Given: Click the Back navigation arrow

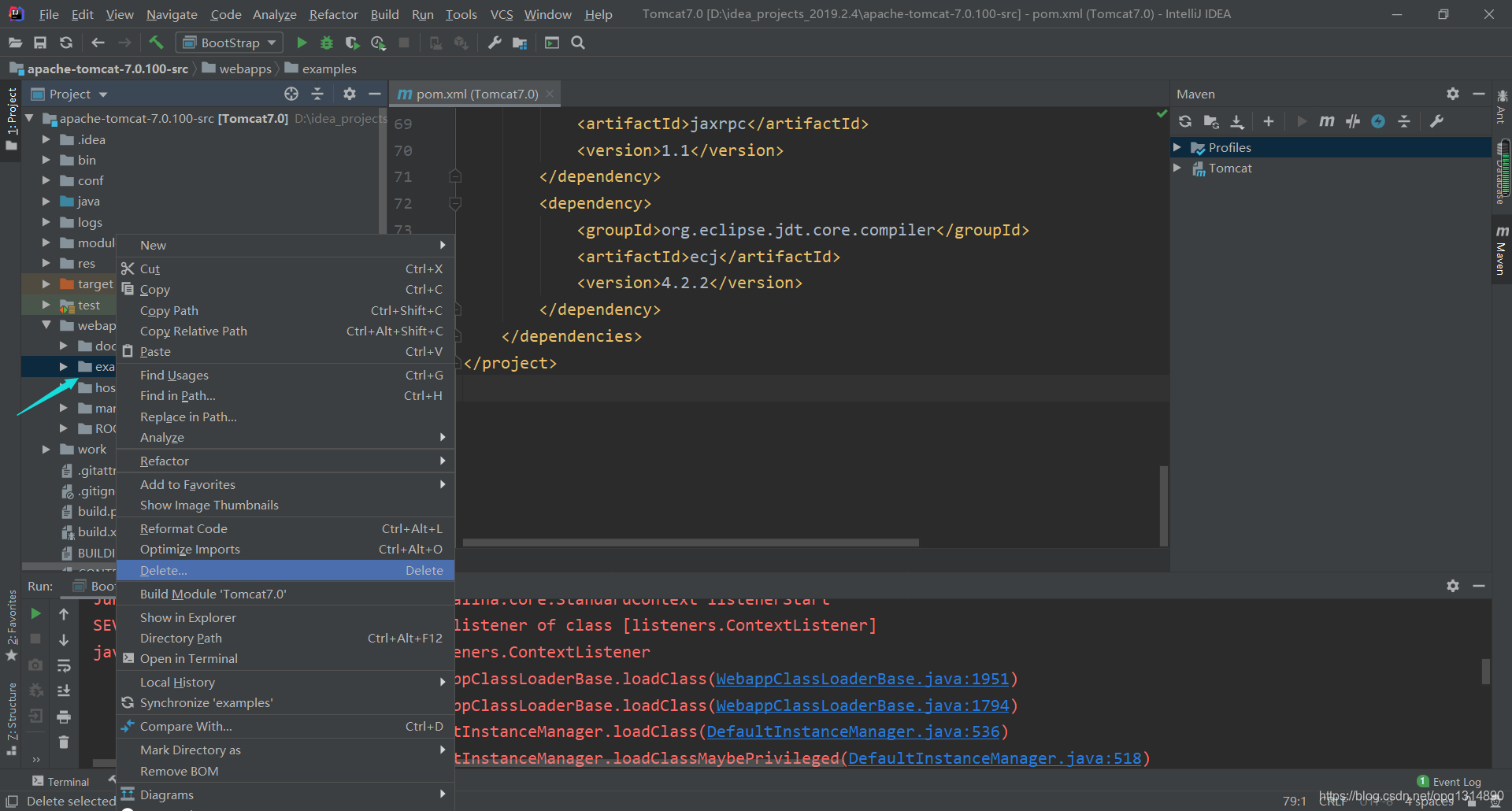Looking at the screenshot, I should [x=98, y=43].
